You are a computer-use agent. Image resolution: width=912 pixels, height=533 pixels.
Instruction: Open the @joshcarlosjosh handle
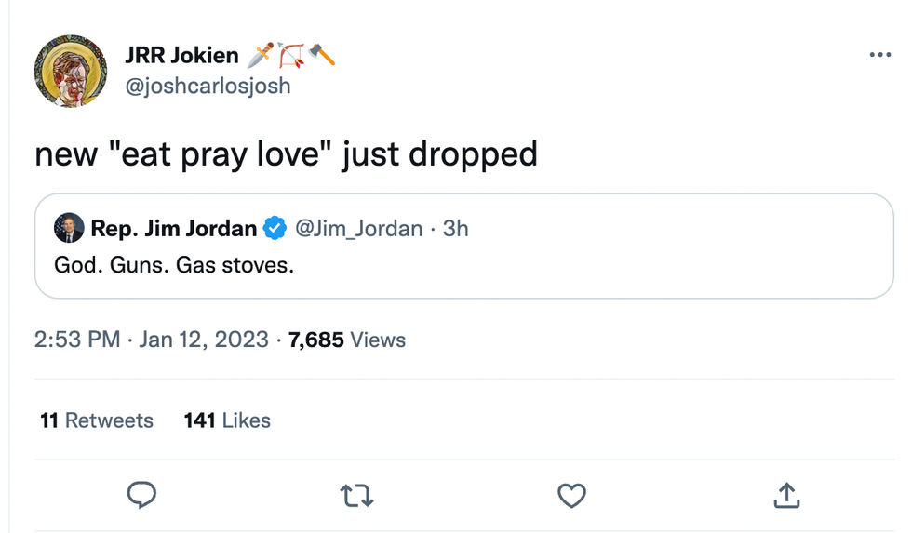pyautogui.click(x=208, y=87)
